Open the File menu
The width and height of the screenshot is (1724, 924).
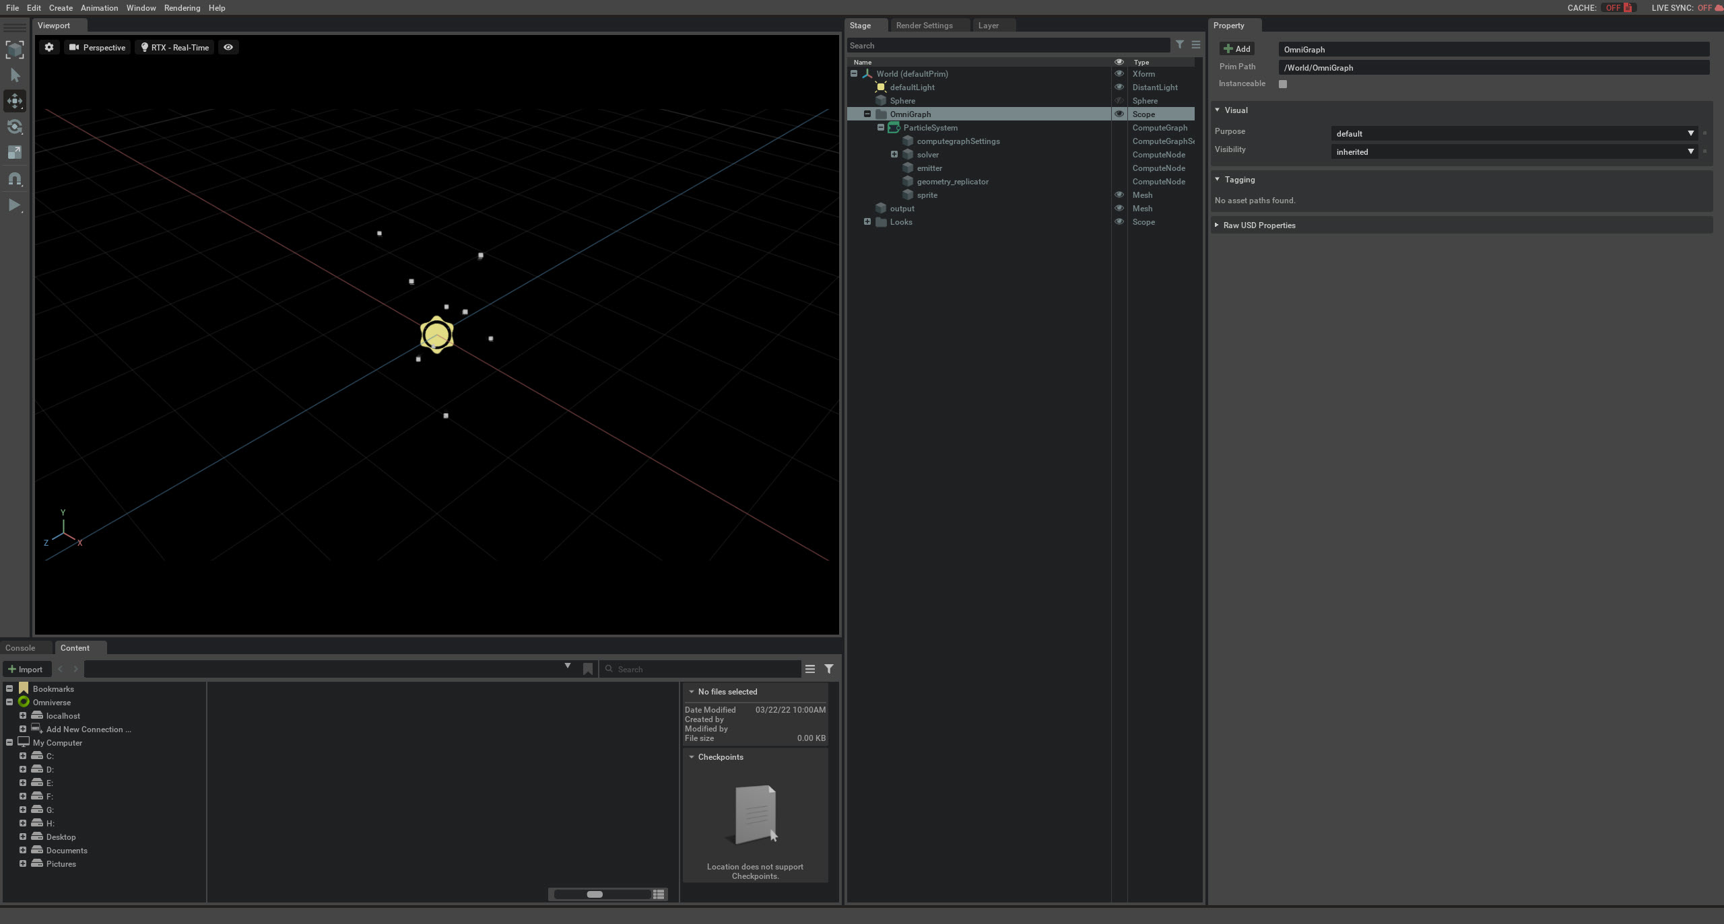pyautogui.click(x=12, y=7)
